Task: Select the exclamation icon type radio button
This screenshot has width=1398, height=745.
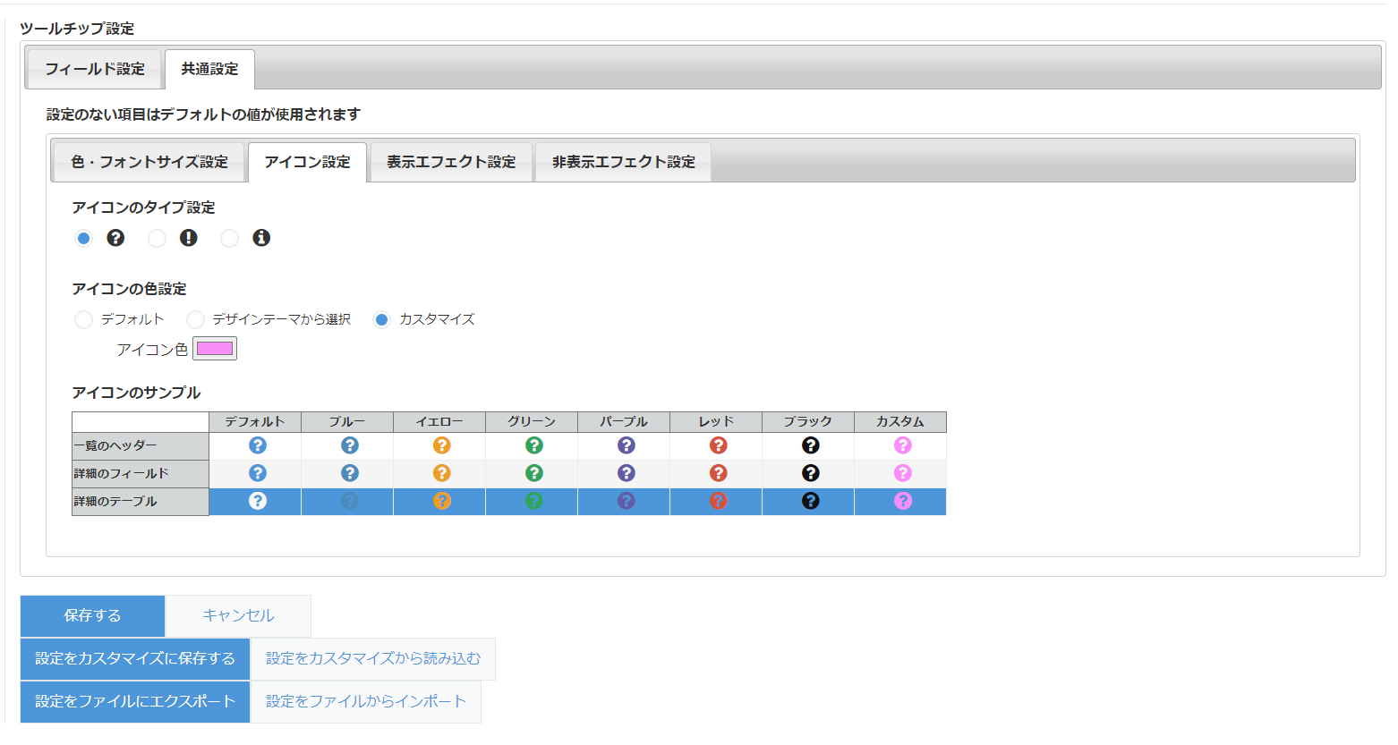Action: pos(157,239)
